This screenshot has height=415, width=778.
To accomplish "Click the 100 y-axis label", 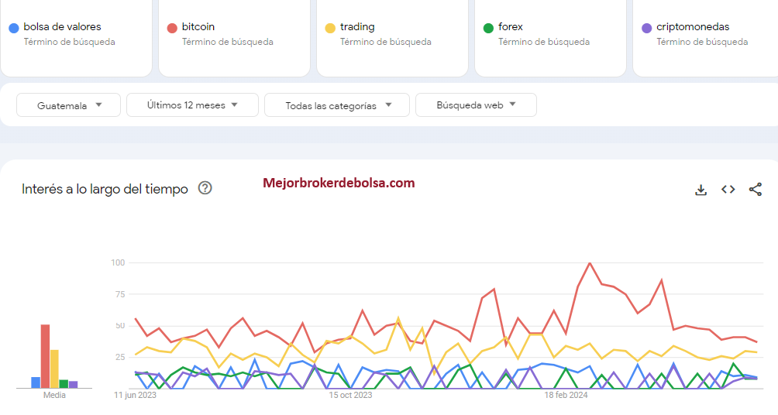I will point(118,262).
